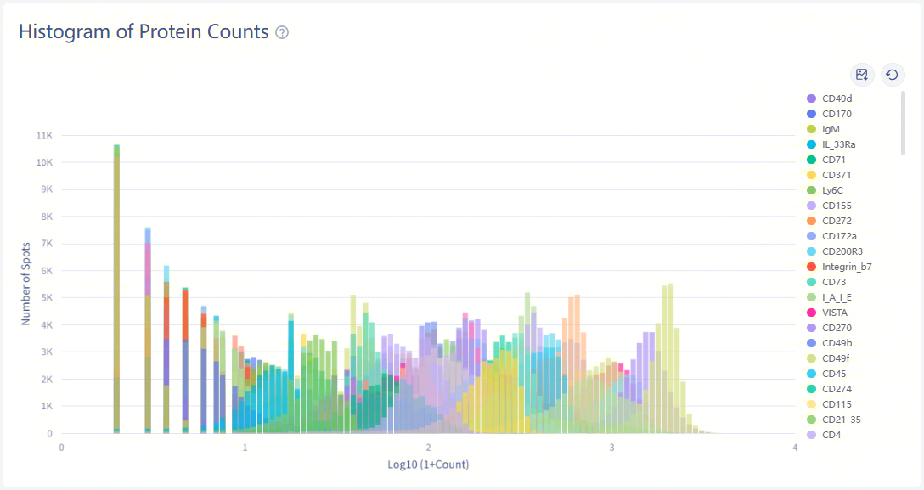Toggle the CD71 legend item
The image size is (924, 490).
pyautogui.click(x=833, y=160)
